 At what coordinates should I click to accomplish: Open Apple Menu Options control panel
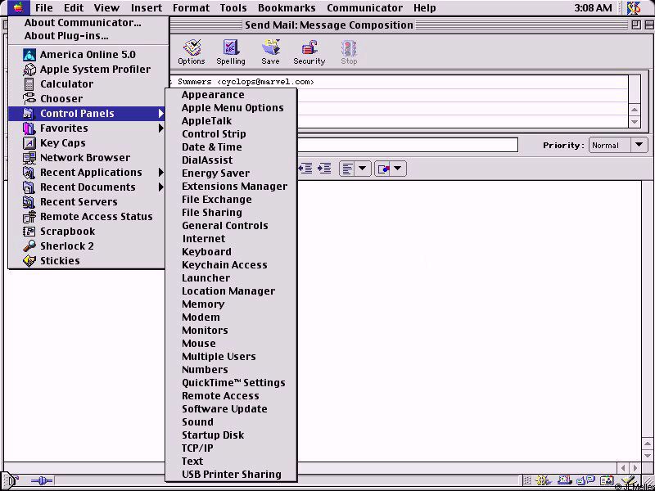pyautogui.click(x=233, y=108)
